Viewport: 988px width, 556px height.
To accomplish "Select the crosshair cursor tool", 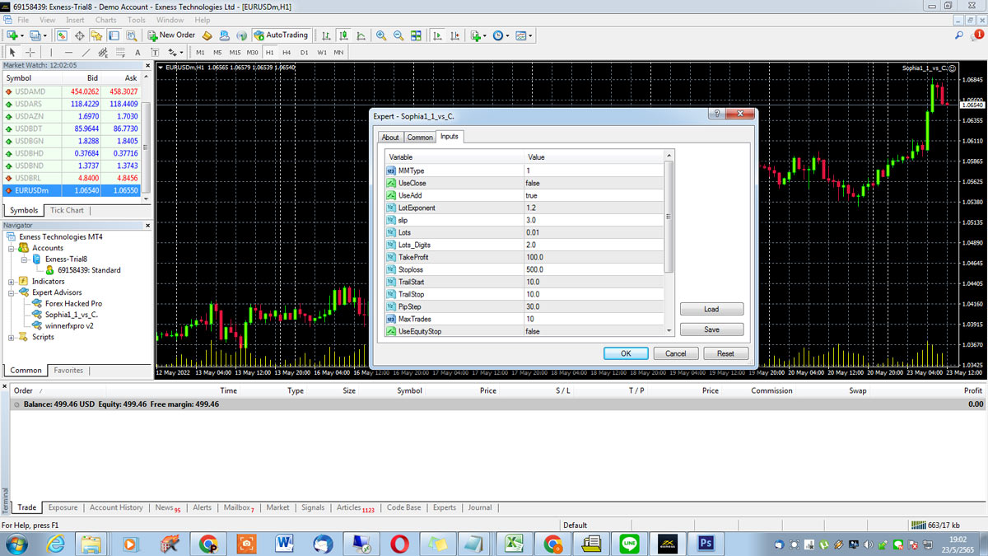I will click(29, 52).
